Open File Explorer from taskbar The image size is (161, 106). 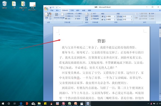[39, 104]
